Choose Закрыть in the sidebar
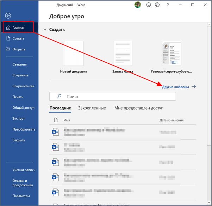212x206 pixels. 19,140
